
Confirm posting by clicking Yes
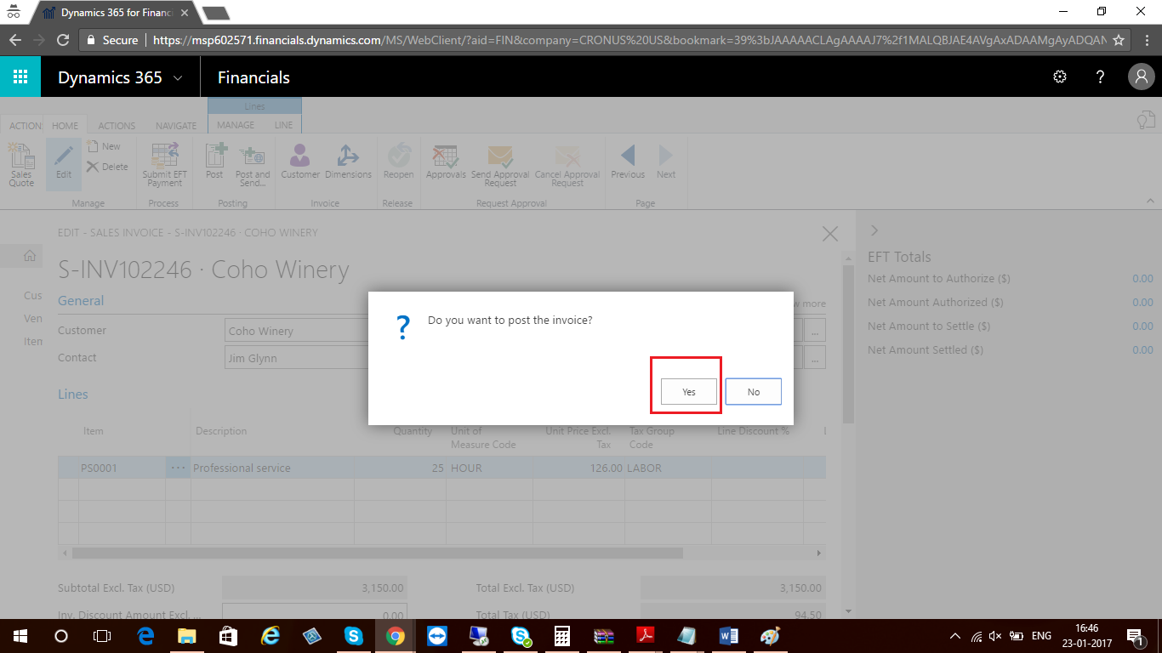pyautogui.click(x=688, y=392)
